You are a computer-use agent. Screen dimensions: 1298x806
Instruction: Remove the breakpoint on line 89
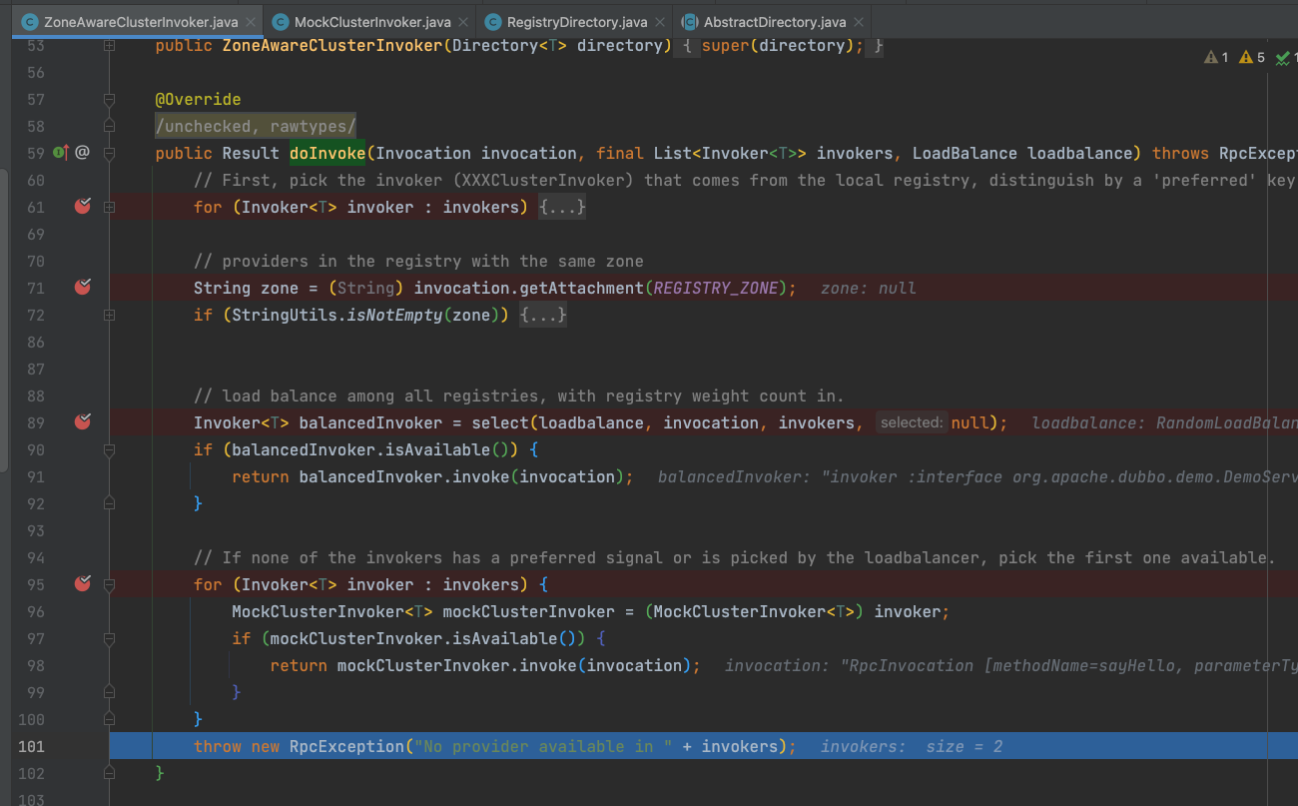coord(83,422)
